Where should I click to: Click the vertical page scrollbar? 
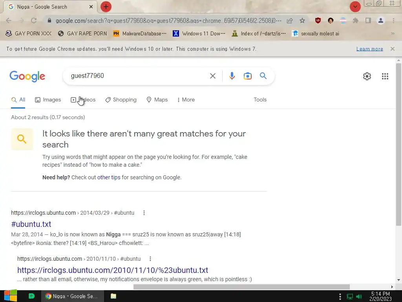point(398,144)
